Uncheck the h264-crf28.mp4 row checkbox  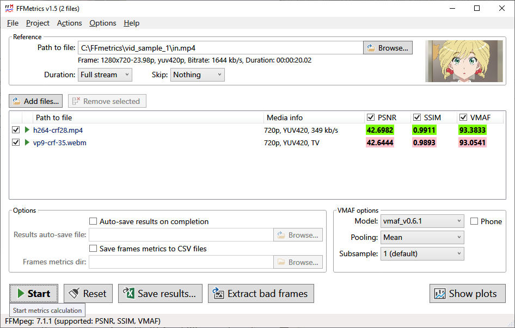point(16,129)
